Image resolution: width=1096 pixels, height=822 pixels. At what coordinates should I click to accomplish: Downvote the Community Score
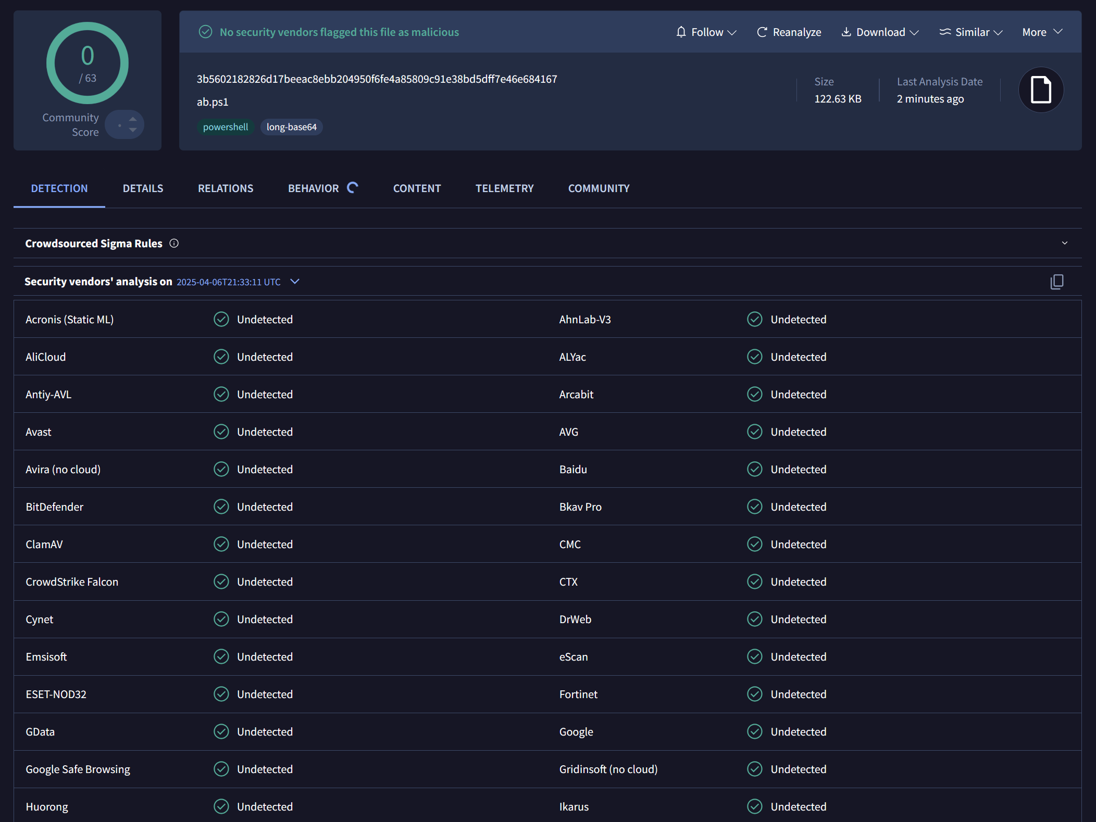132,130
